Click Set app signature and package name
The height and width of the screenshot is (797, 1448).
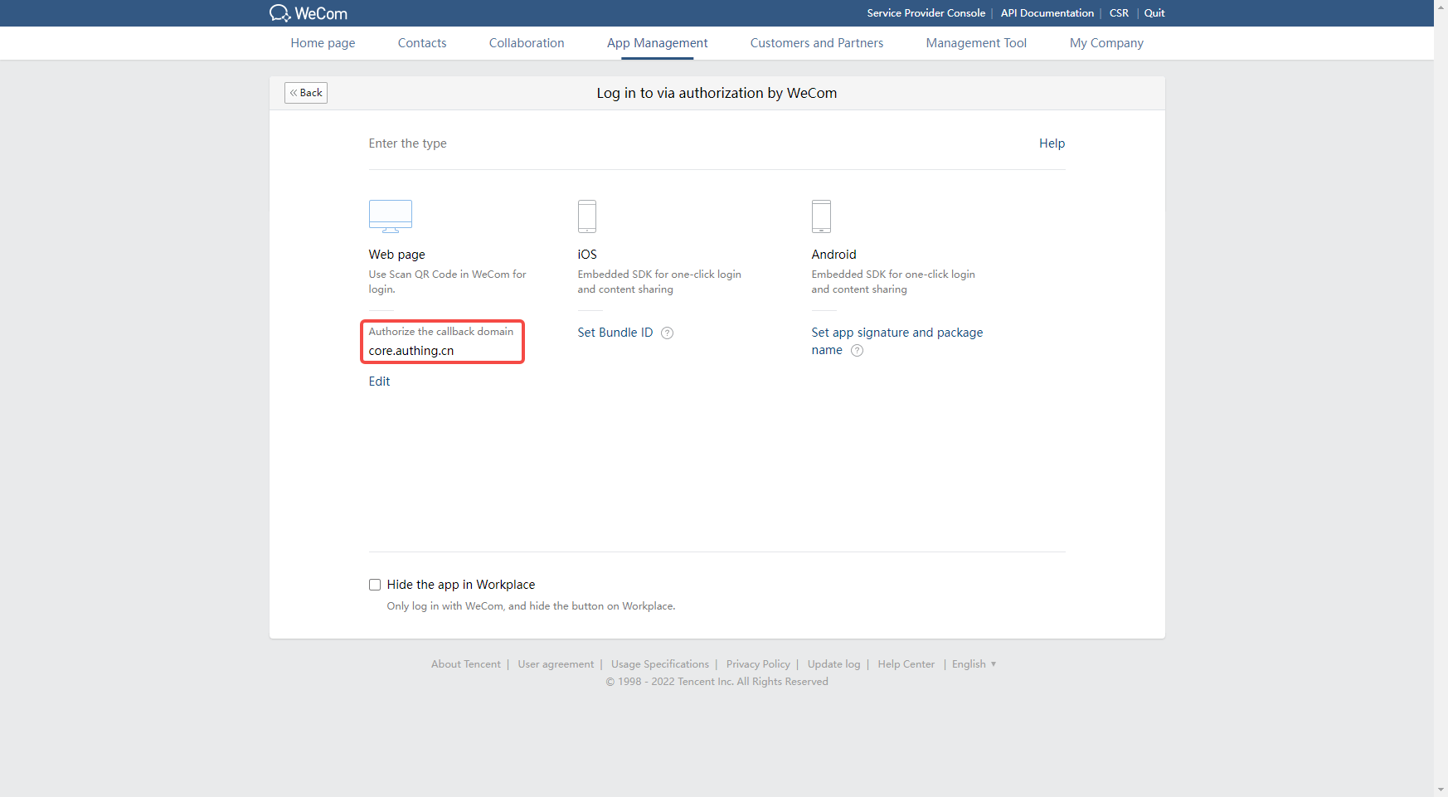[x=896, y=333]
